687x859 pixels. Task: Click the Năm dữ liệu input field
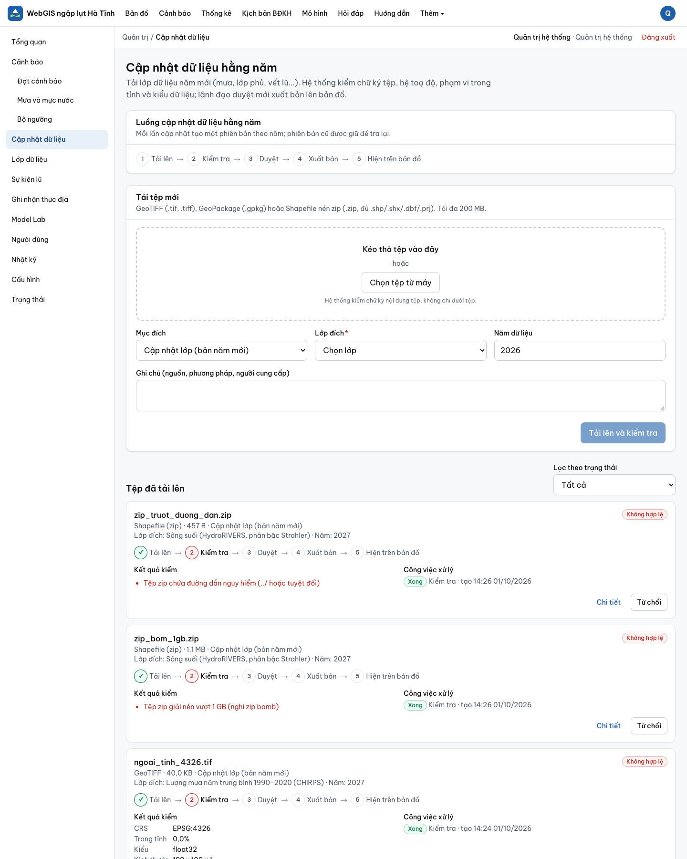coord(580,350)
